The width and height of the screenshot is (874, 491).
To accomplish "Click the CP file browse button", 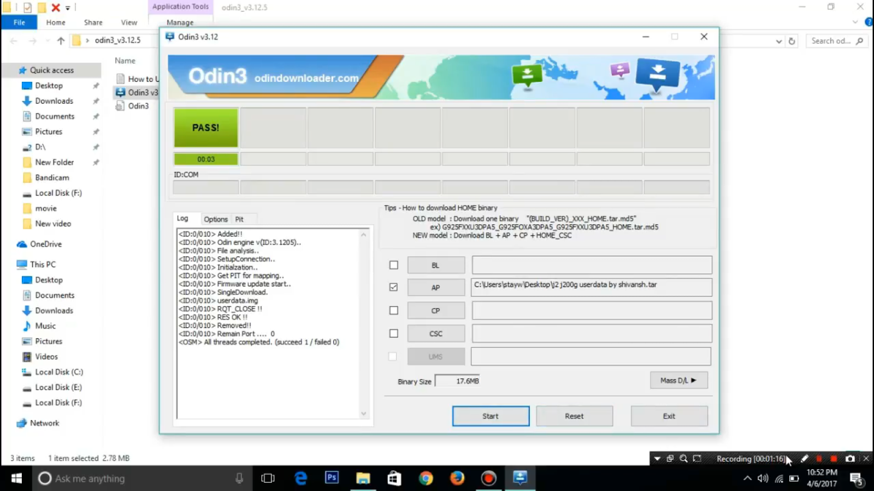I will (x=436, y=310).
